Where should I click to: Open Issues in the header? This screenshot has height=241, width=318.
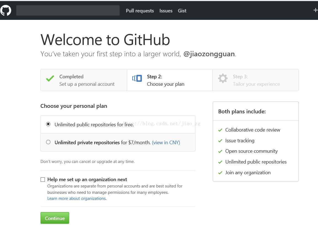166,11
